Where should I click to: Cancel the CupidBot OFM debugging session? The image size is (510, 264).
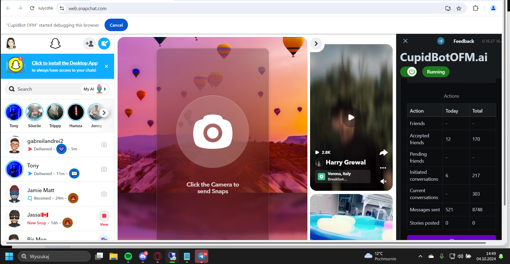click(x=116, y=25)
